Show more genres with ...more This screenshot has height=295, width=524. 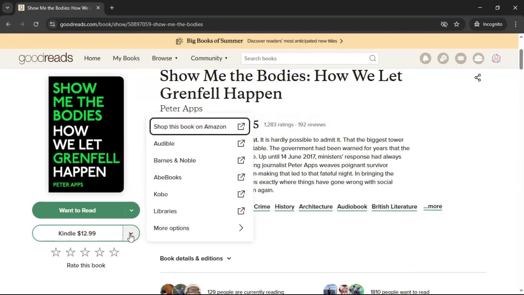point(433,206)
